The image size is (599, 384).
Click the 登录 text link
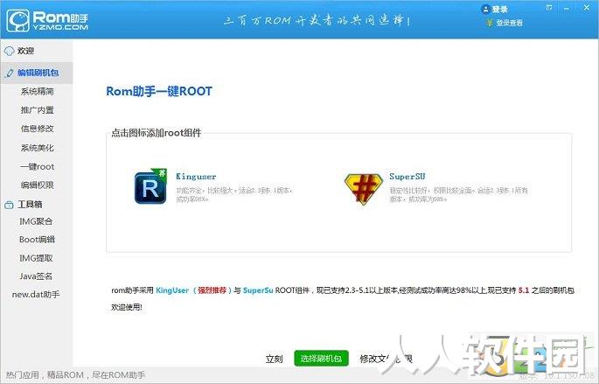[x=499, y=10]
